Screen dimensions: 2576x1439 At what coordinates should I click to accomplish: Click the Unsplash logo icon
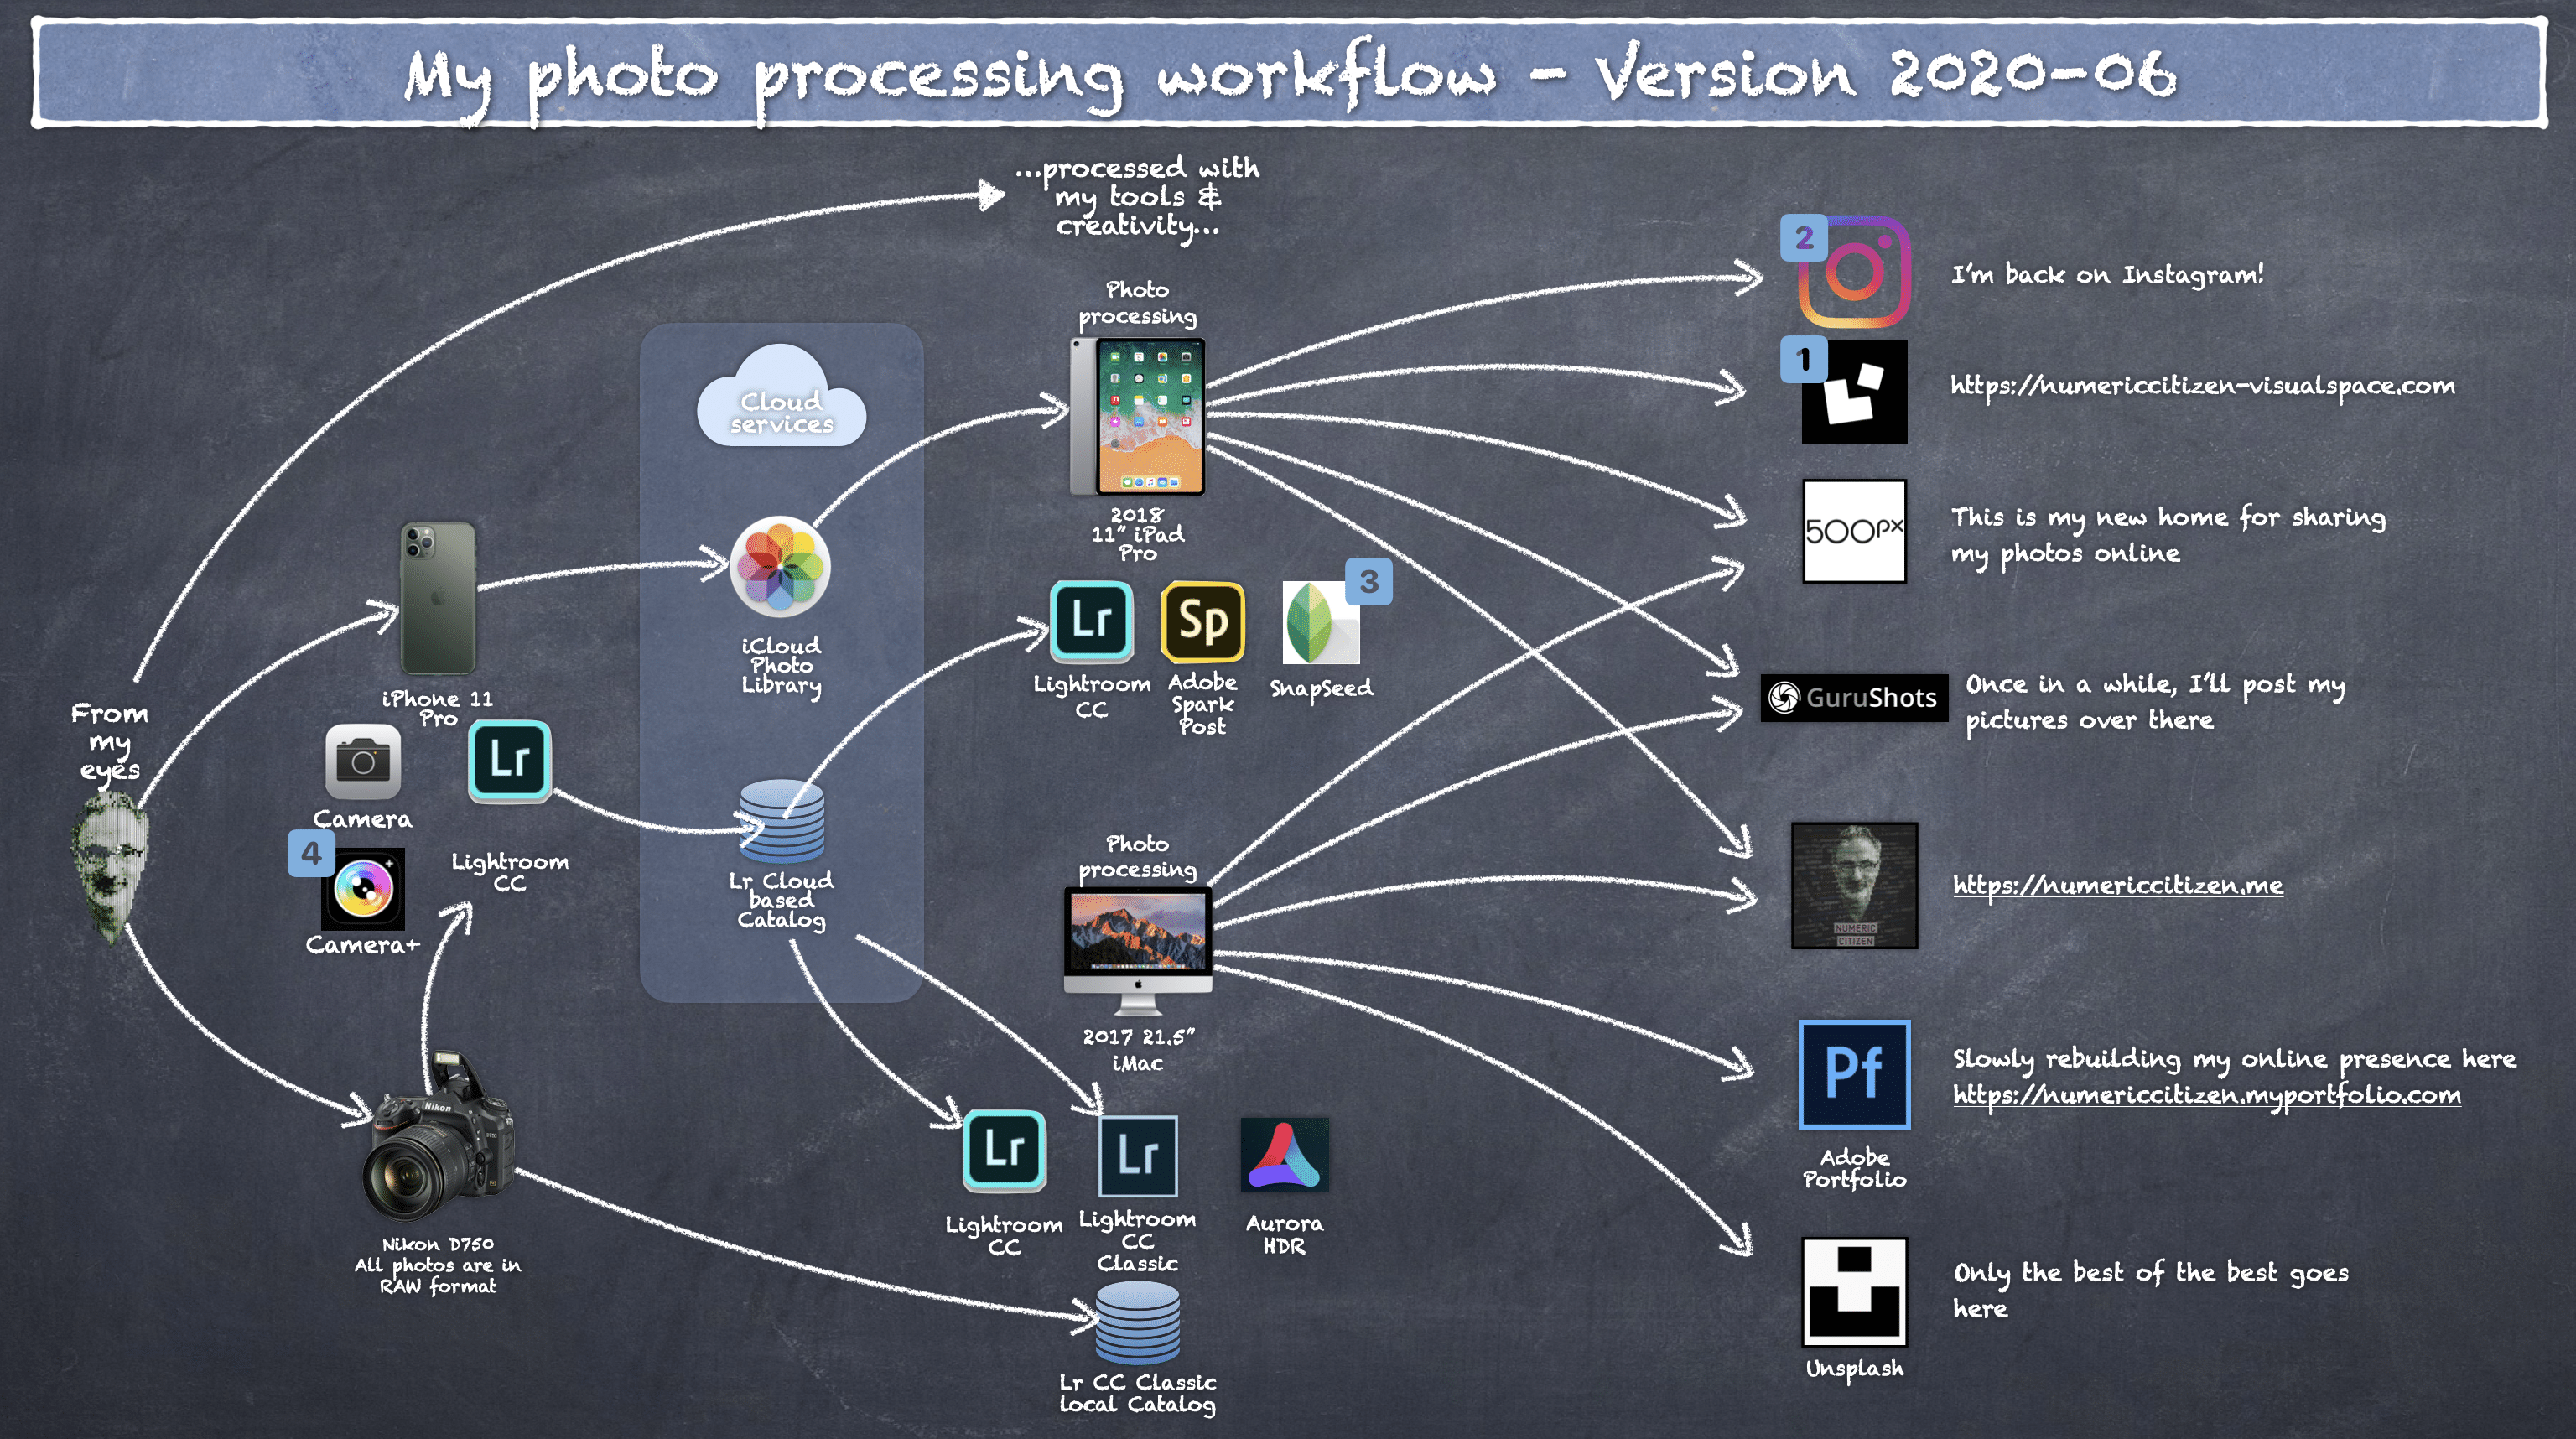[x=1854, y=1291]
